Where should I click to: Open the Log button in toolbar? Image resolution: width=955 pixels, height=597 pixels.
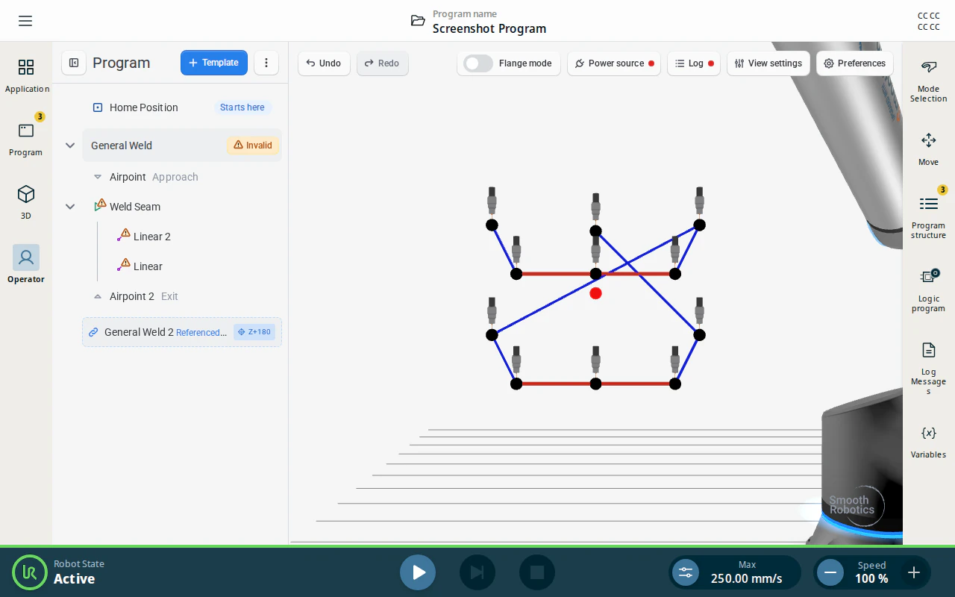[x=694, y=63]
